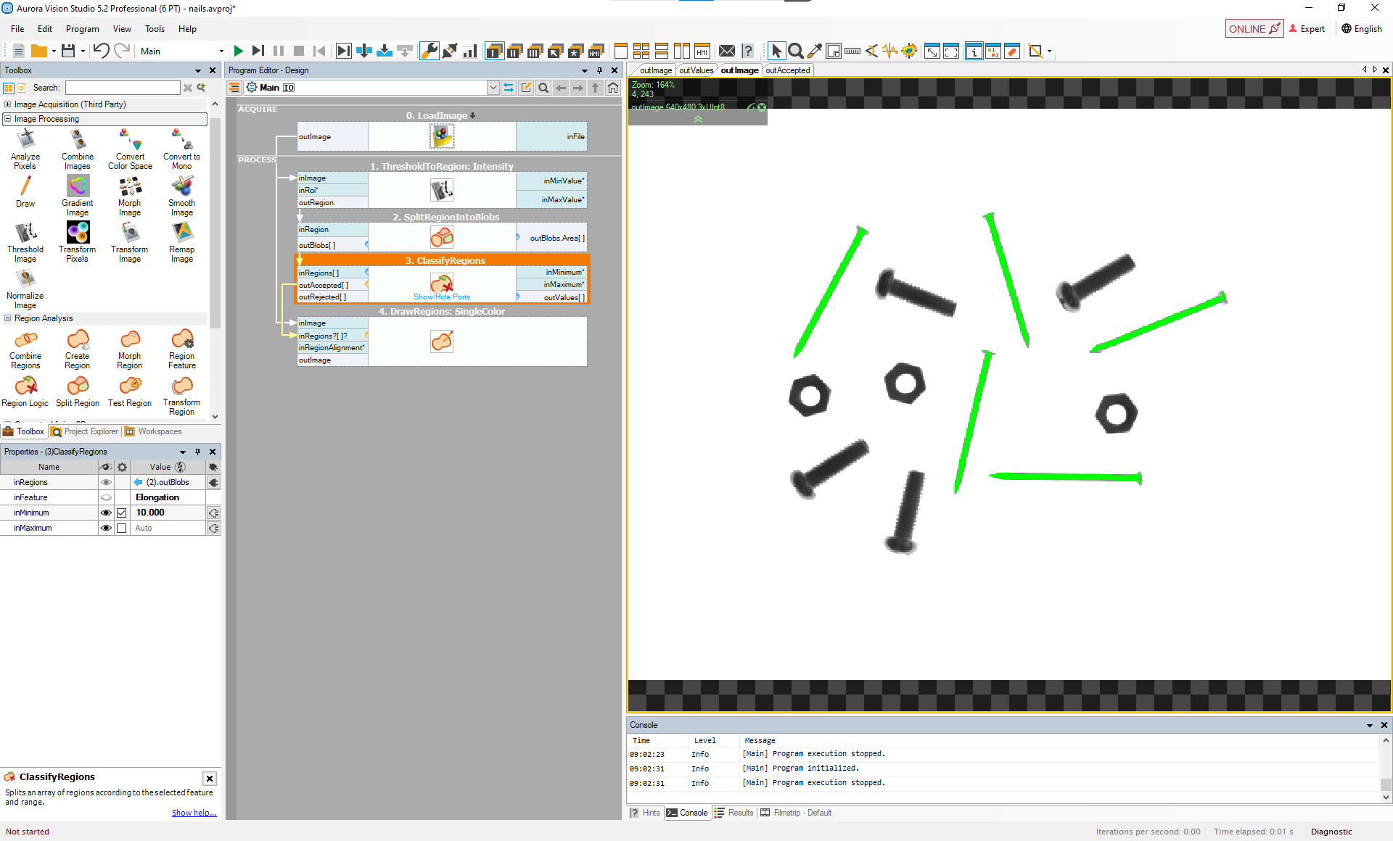Switch to the outAccepted preview tab

[787, 70]
